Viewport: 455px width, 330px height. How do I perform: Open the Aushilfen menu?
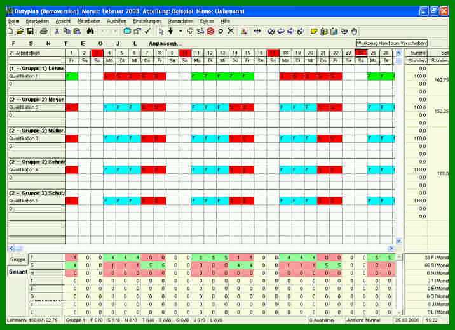tap(117, 22)
